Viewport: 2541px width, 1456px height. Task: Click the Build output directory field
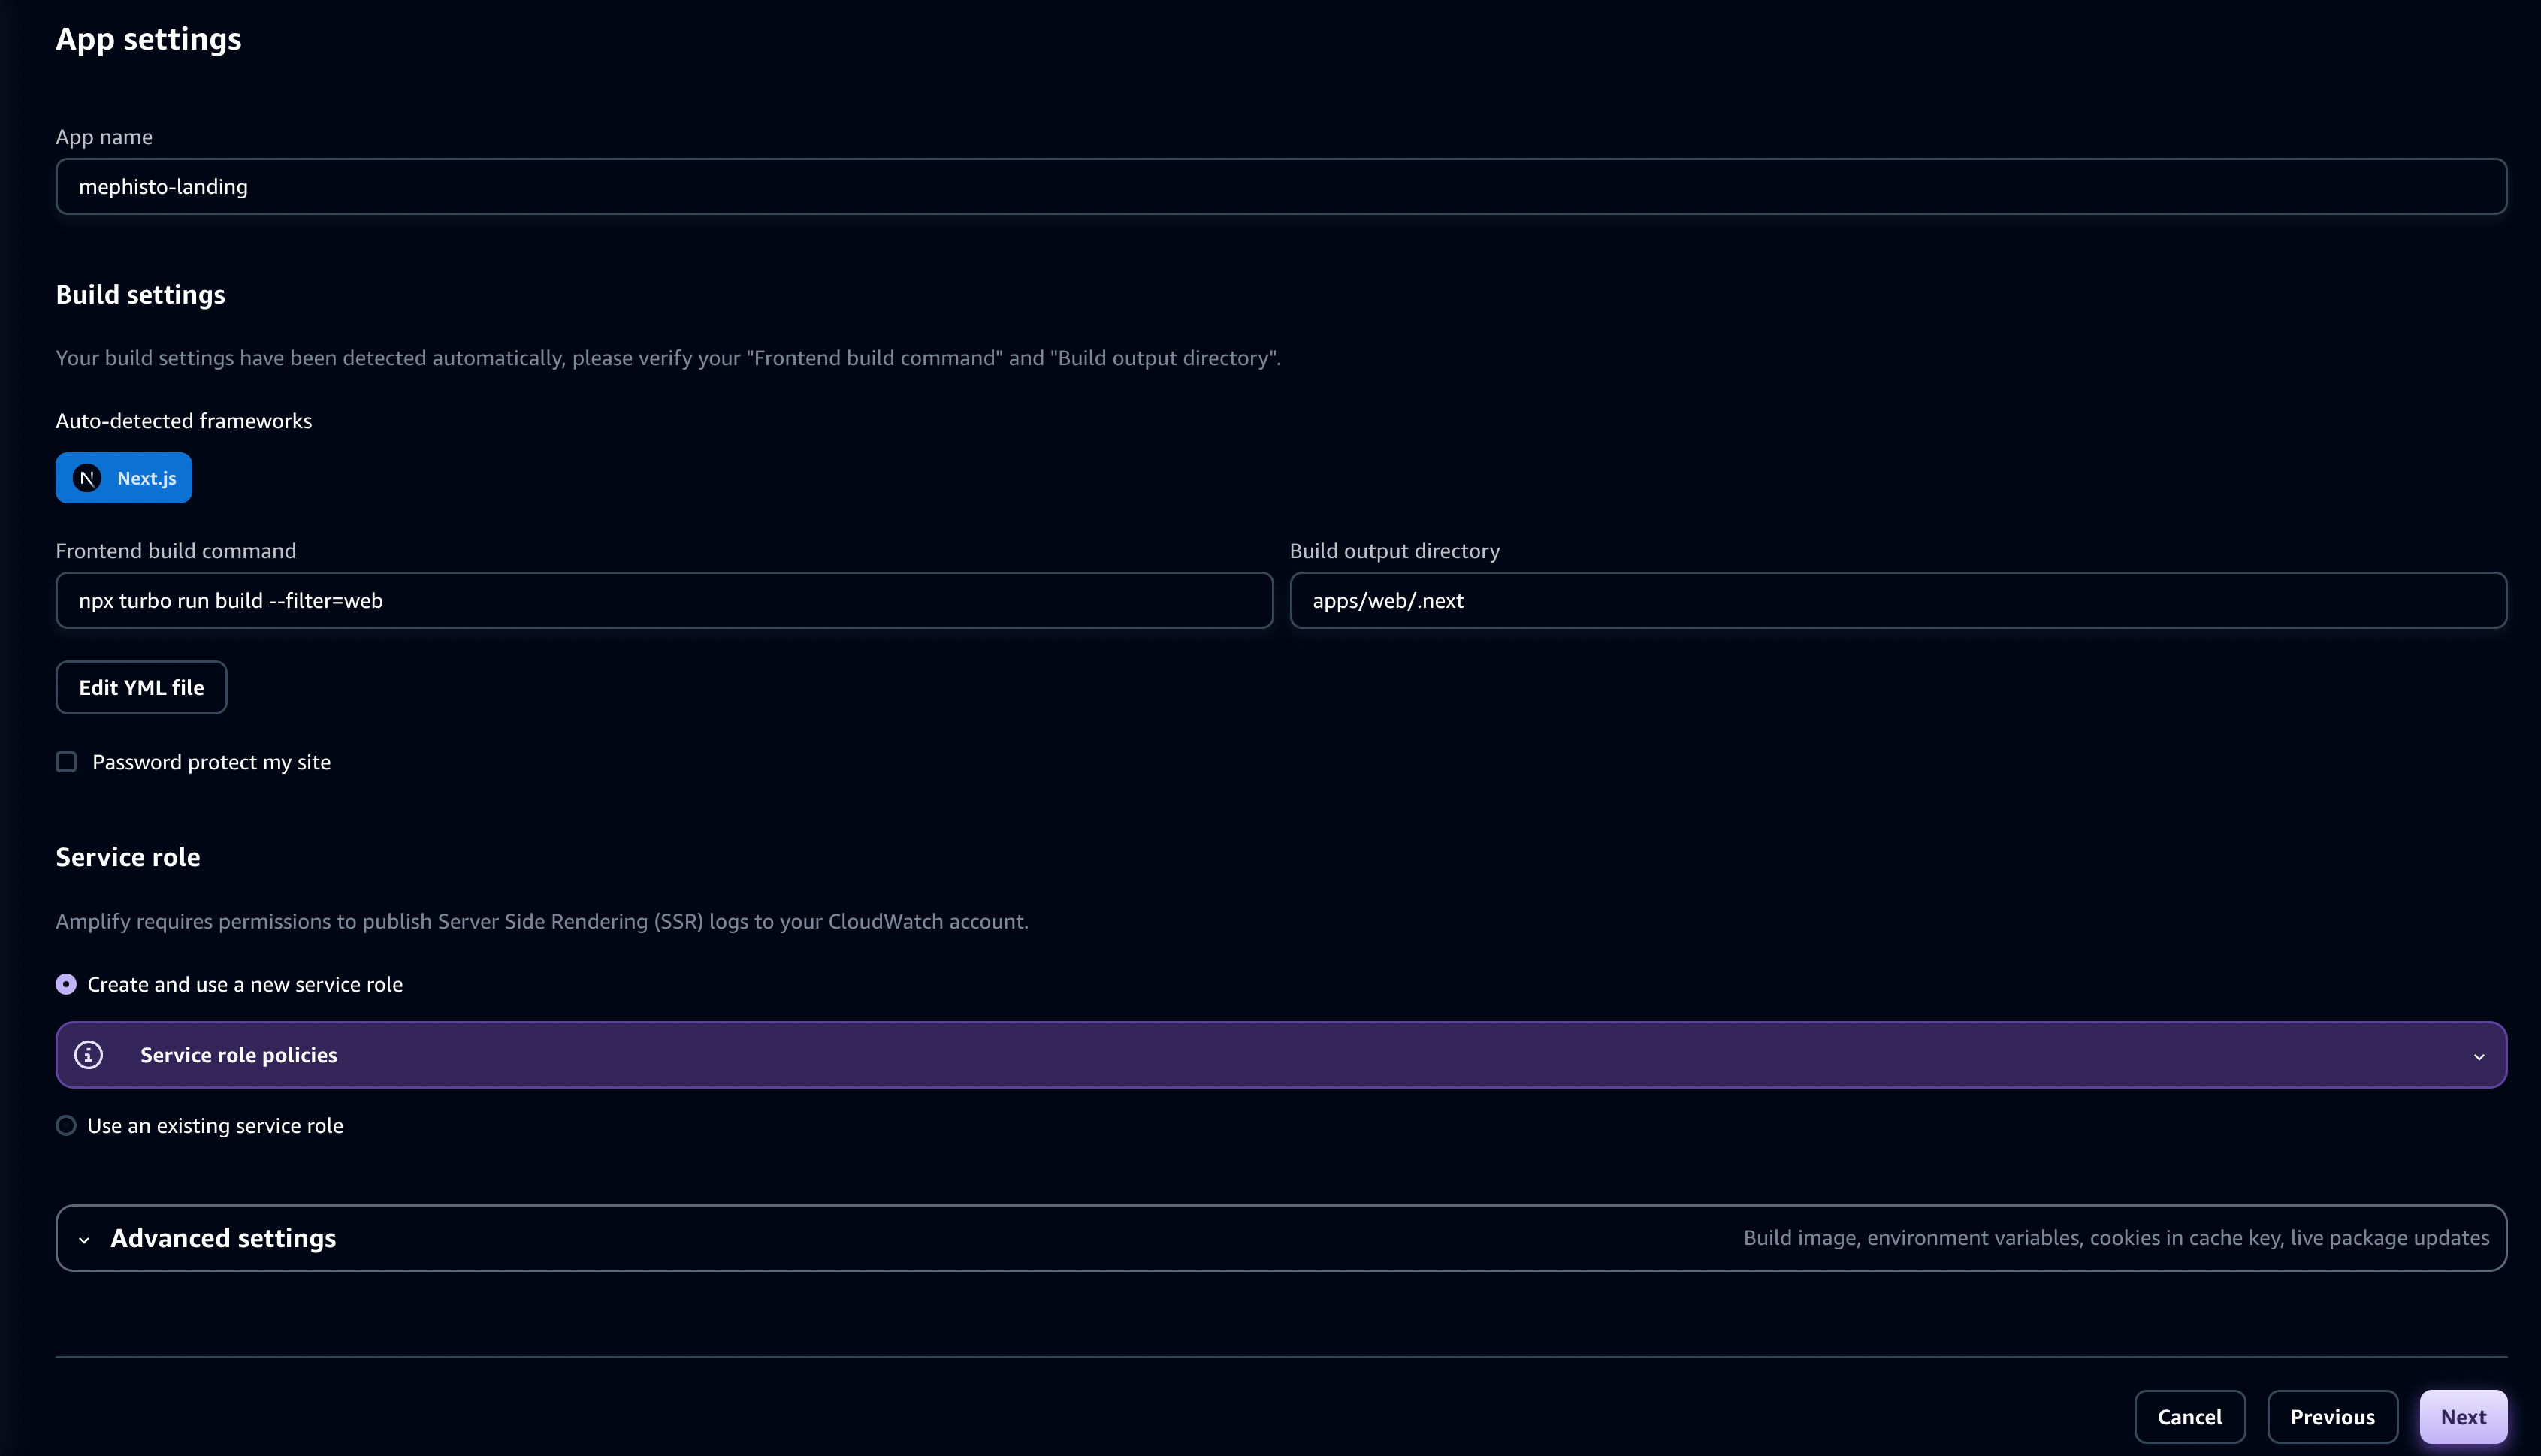(1897, 600)
